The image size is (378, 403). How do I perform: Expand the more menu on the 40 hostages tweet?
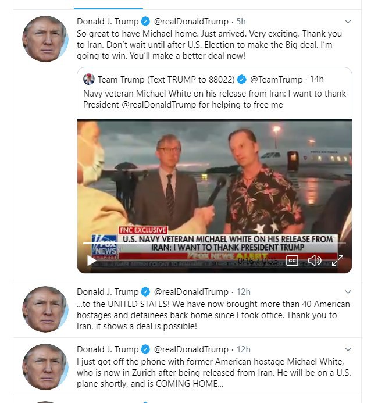(348, 292)
